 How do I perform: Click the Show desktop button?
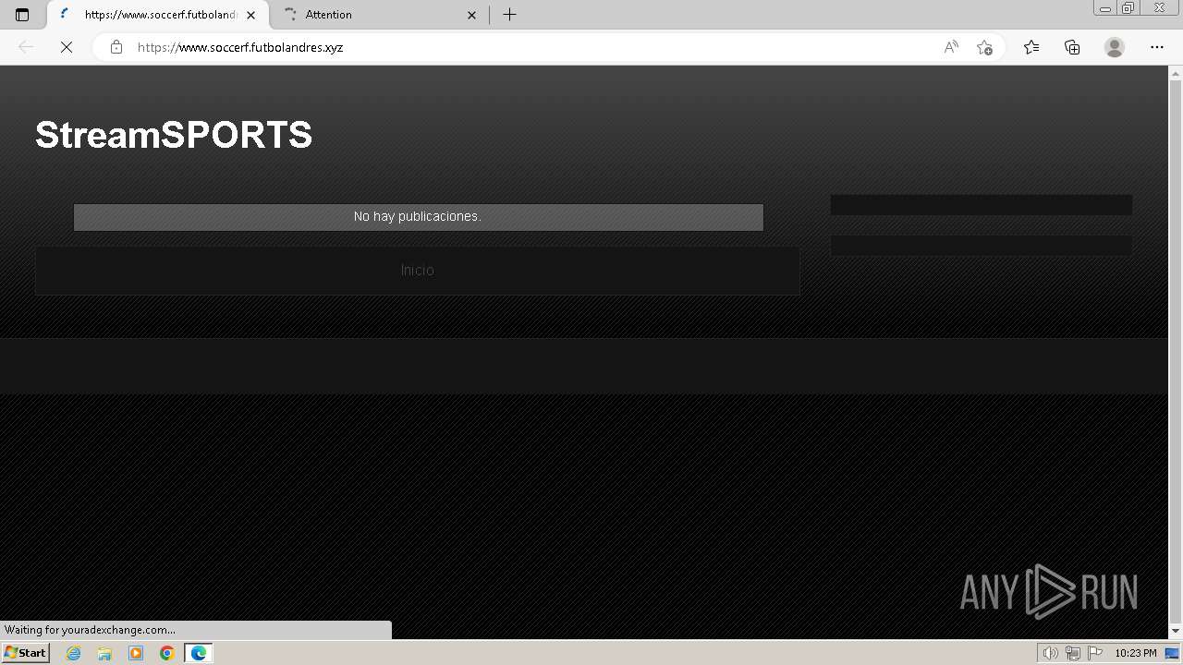(x=1172, y=653)
